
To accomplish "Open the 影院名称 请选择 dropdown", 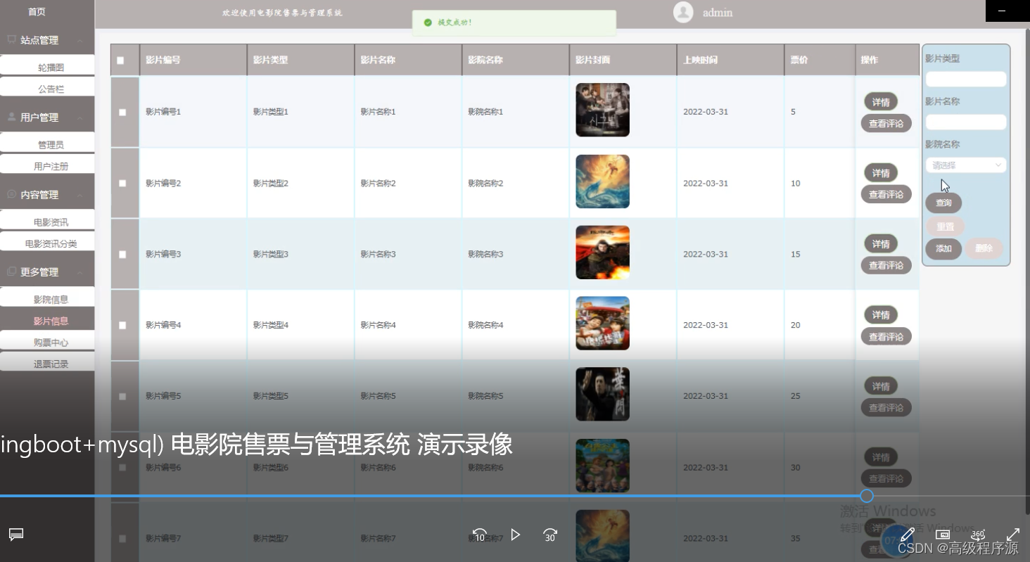I will [x=965, y=165].
